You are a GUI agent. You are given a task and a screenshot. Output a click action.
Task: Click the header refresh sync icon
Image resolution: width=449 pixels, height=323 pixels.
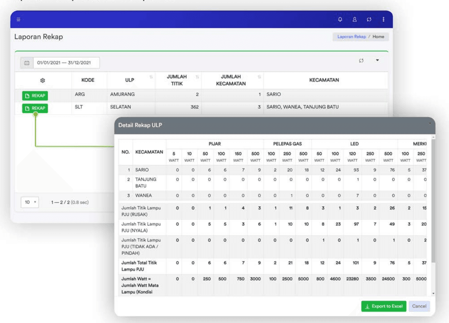[369, 20]
